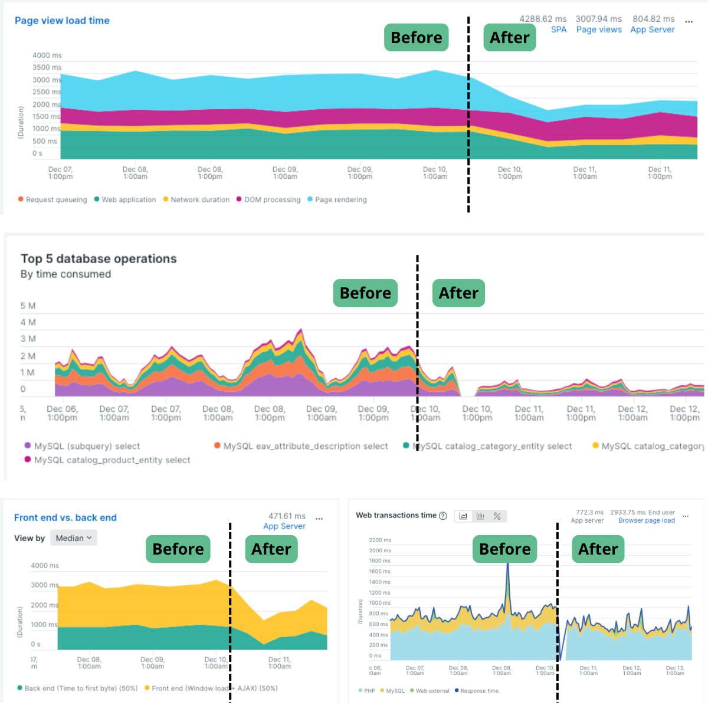Switch Web transactions chart to percentage view
Screen dimensions: 708x708
coord(497,516)
